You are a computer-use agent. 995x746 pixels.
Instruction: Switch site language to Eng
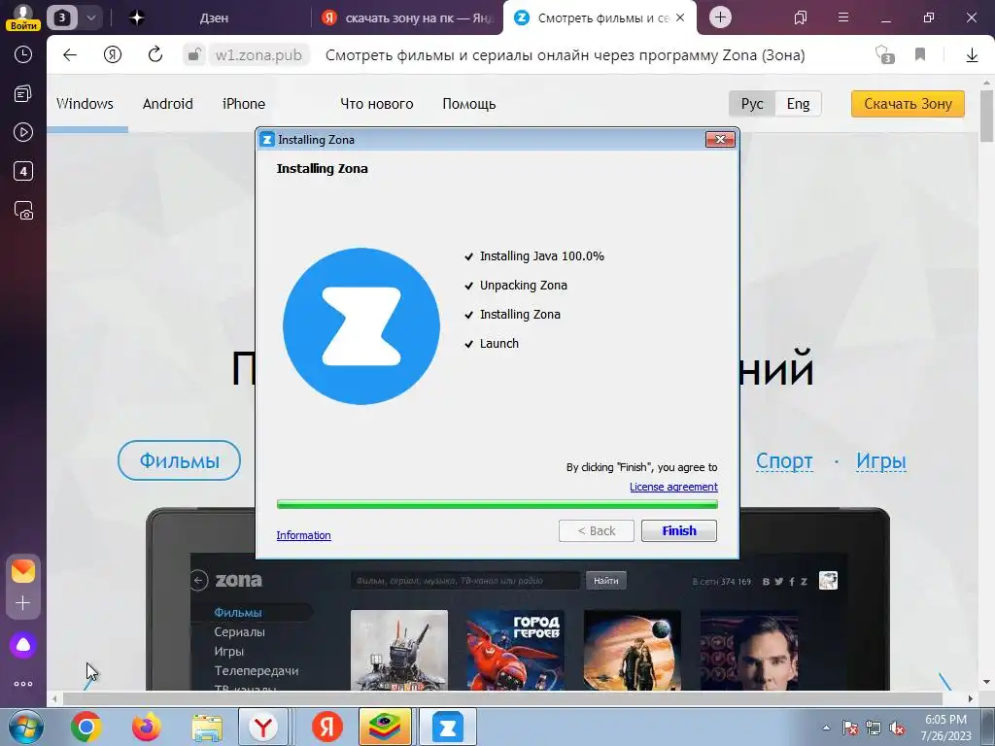[x=799, y=104]
